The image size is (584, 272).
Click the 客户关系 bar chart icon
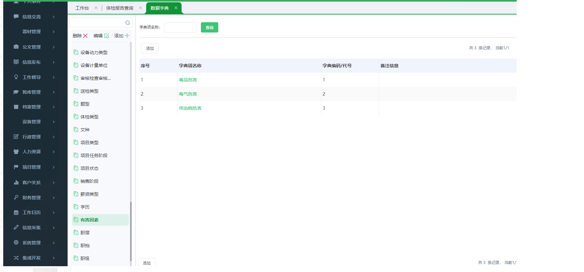(x=16, y=182)
